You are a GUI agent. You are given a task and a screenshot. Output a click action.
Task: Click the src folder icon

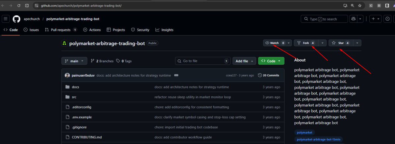[x=67, y=97]
